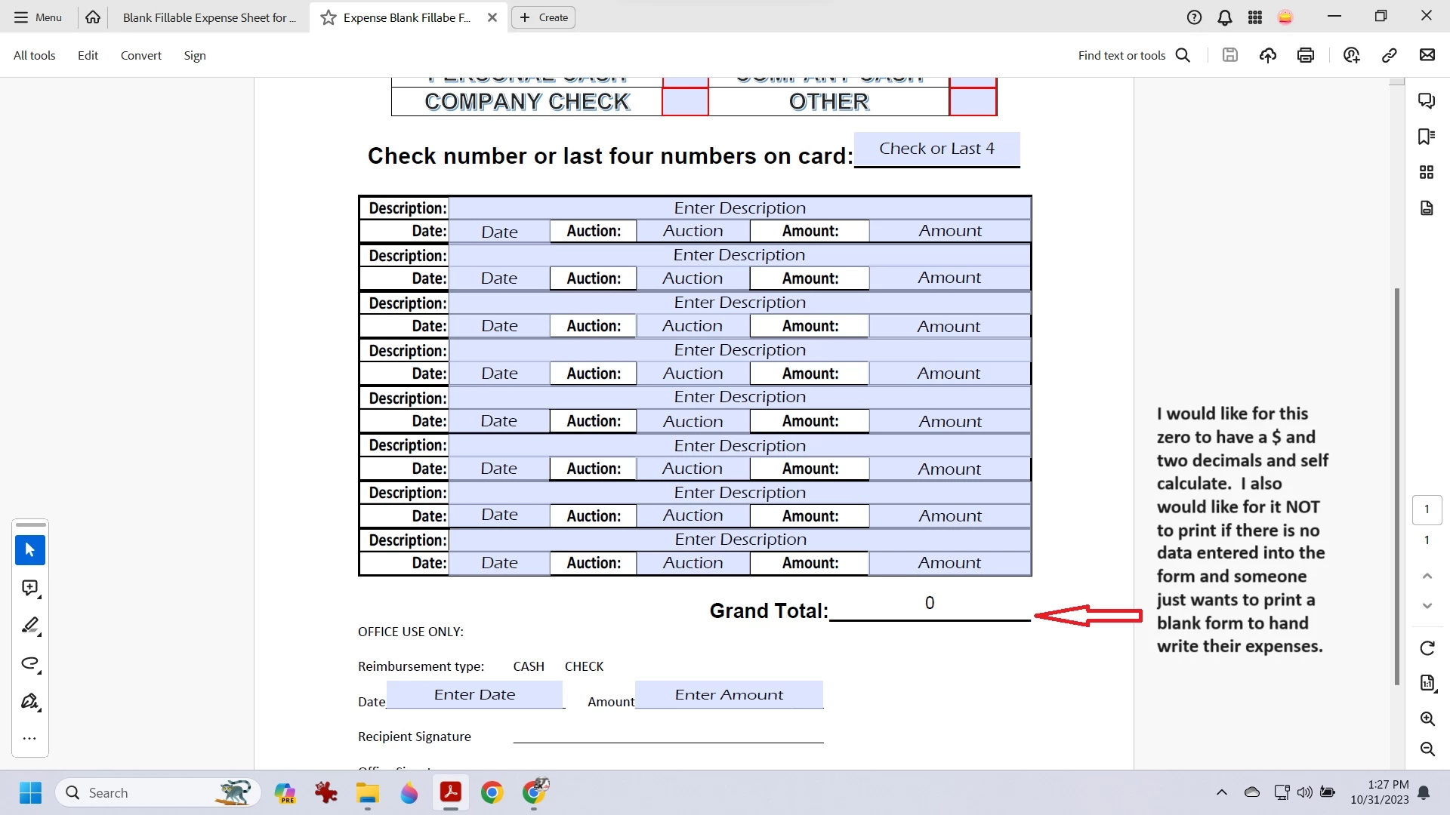Click the zoom in magnifier icon

pos(1427,718)
